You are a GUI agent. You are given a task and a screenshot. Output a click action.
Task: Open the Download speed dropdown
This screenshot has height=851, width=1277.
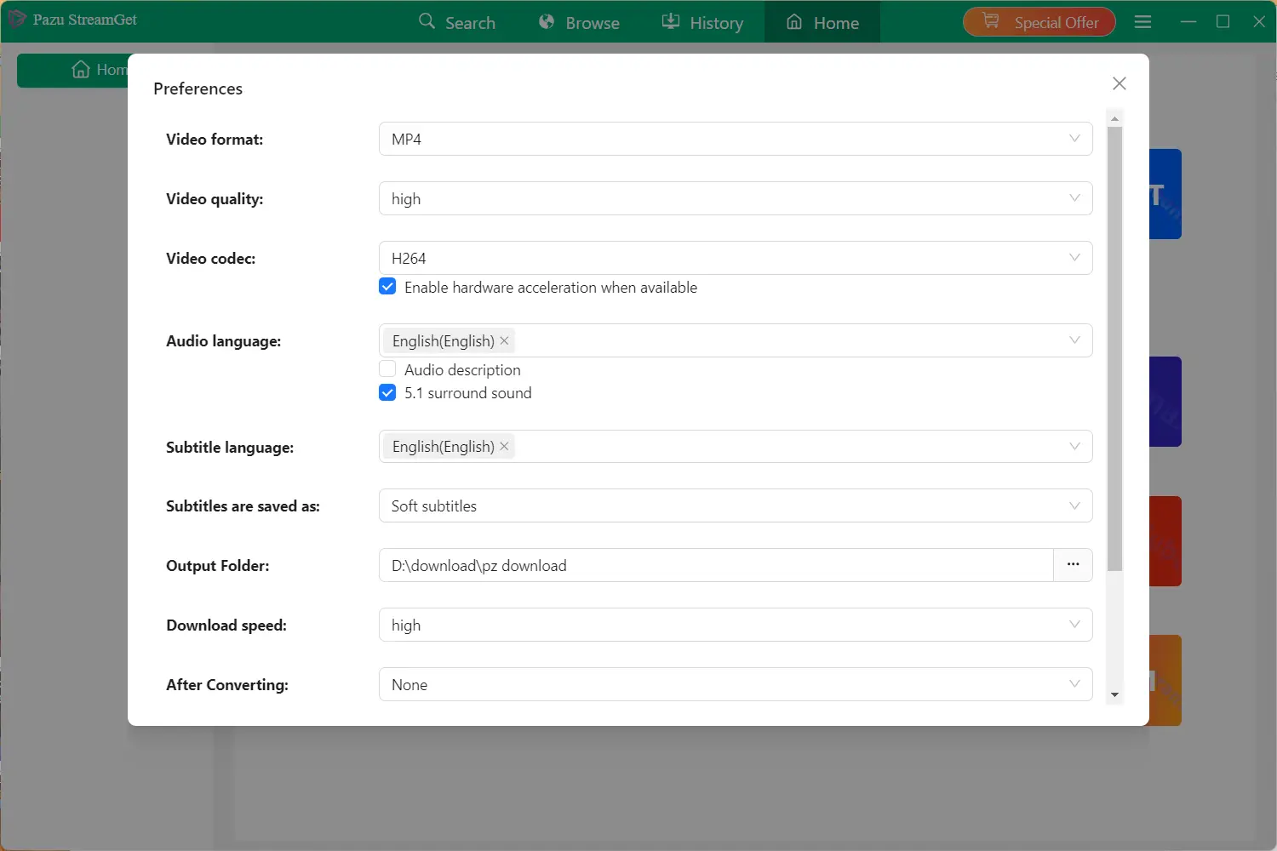(x=736, y=625)
